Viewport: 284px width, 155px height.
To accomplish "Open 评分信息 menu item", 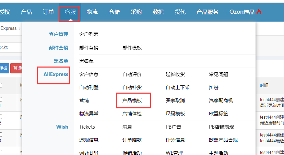I will 175,140.
